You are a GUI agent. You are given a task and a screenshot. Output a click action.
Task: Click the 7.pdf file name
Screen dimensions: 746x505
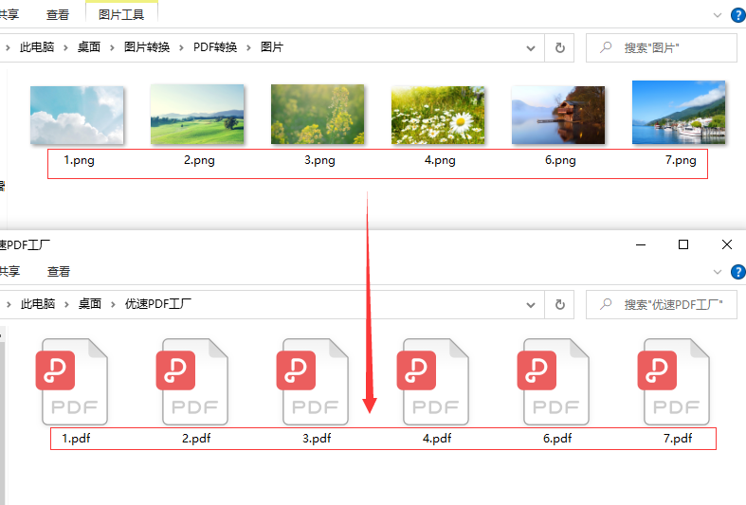[x=678, y=439]
